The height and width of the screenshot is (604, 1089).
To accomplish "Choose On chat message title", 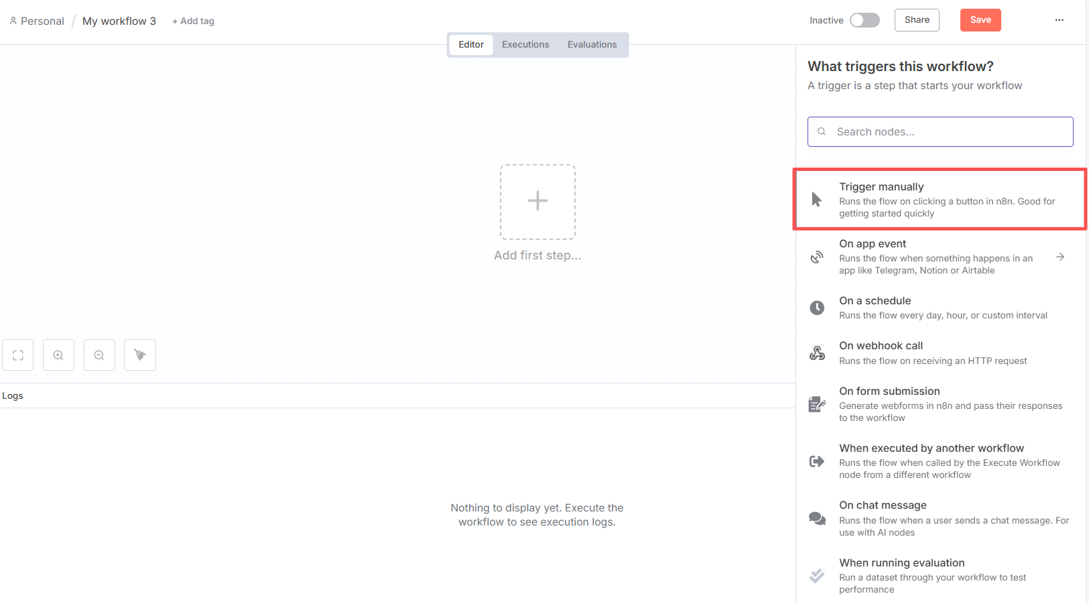I will (883, 505).
